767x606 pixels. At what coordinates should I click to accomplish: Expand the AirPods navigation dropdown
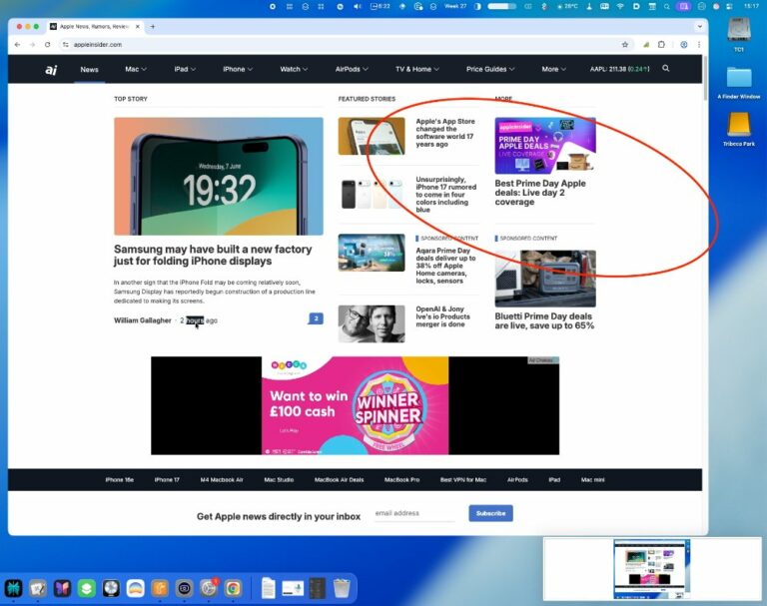pyautogui.click(x=352, y=69)
